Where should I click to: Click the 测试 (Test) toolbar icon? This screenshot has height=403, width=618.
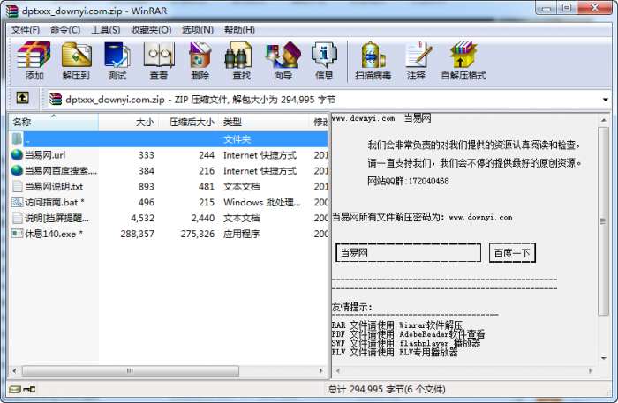point(117,55)
